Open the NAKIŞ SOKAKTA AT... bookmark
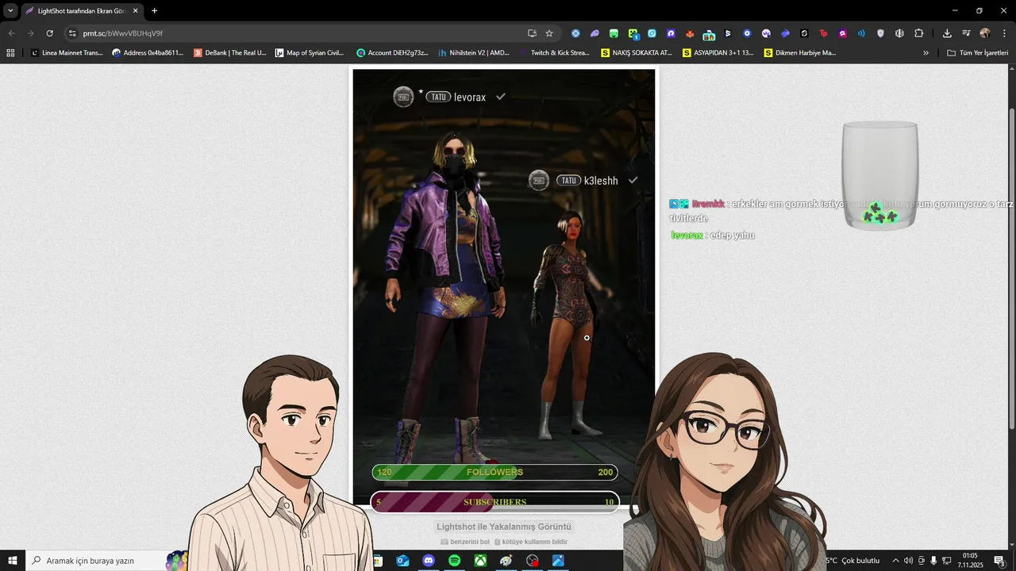The height and width of the screenshot is (571, 1016). [x=637, y=53]
